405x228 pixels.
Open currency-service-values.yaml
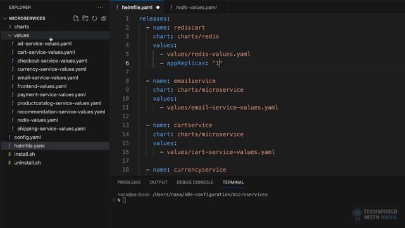(x=52, y=69)
